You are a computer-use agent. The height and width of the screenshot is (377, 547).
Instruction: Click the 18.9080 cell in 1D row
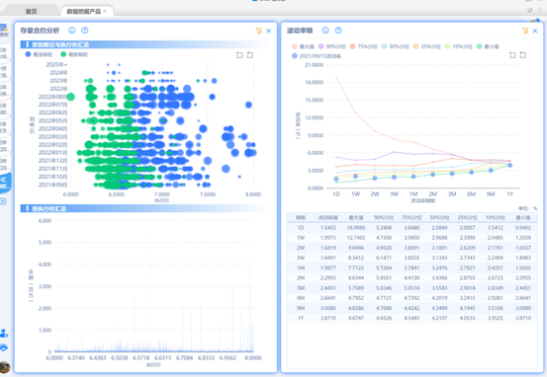356,228
